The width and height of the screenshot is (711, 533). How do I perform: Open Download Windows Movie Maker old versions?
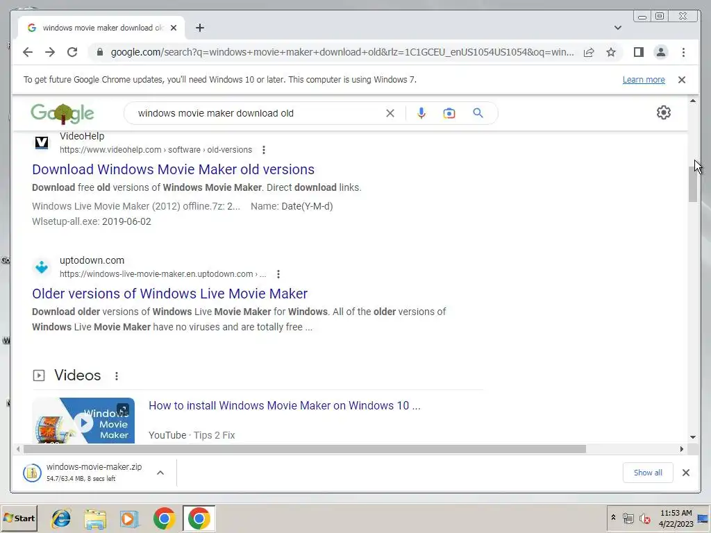click(x=173, y=169)
